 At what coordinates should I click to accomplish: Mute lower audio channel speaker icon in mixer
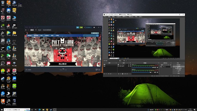(155, 72)
